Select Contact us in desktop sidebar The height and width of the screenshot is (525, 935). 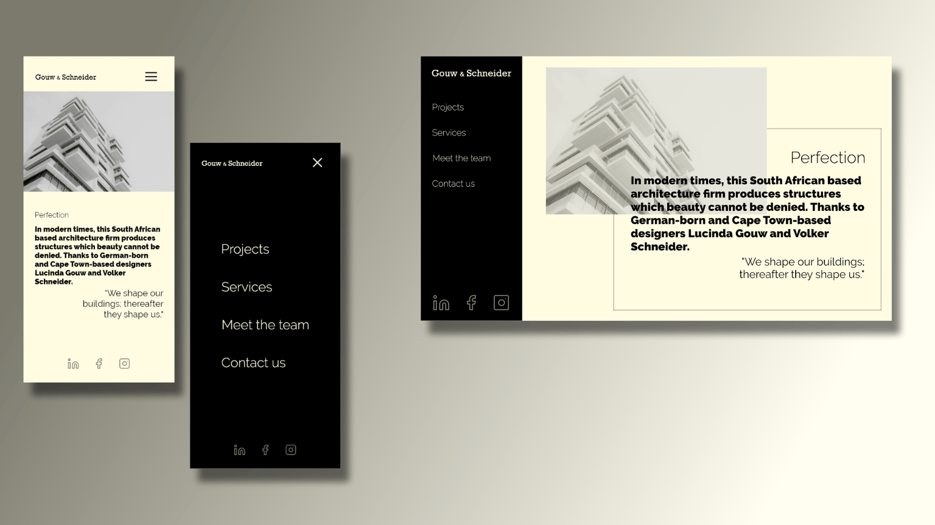(453, 184)
